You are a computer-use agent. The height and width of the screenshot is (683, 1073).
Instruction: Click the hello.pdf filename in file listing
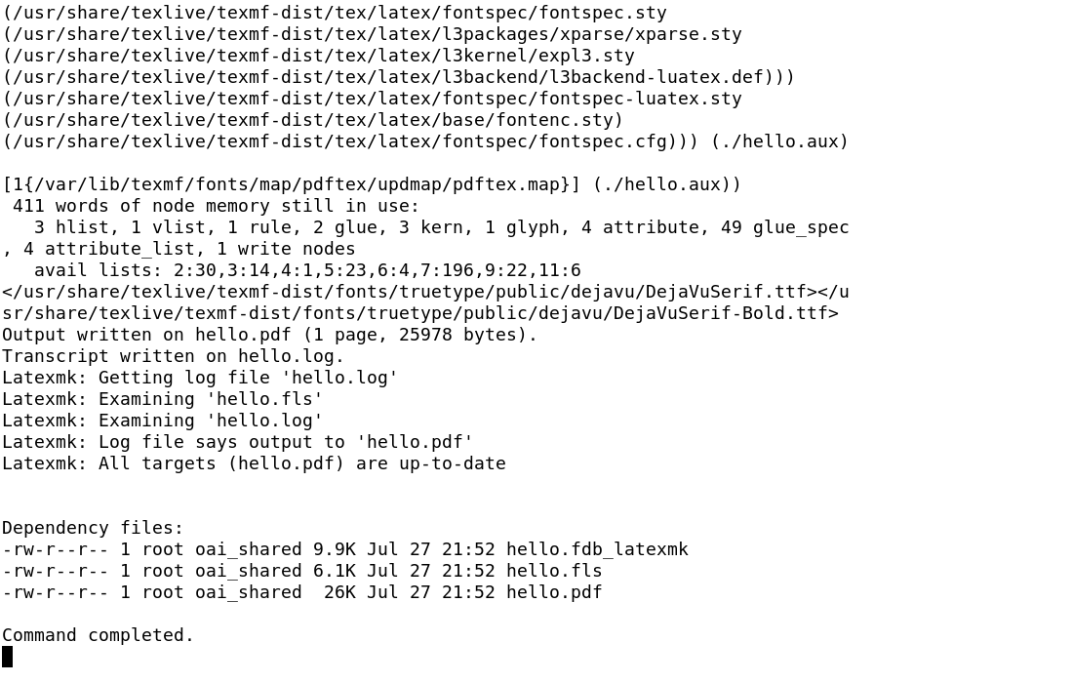point(554,592)
